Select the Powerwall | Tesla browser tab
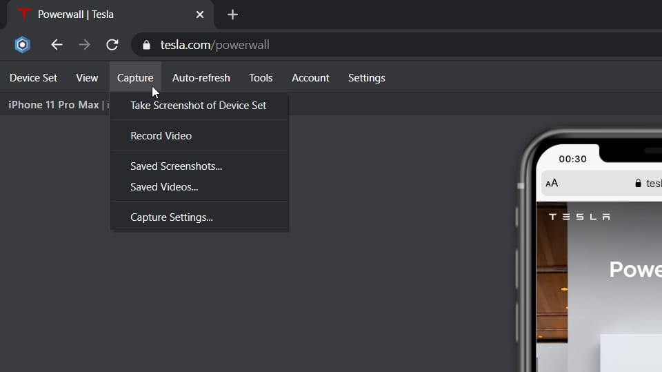The height and width of the screenshot is (372, 662). pyautogui.click(x=103, y=14)
